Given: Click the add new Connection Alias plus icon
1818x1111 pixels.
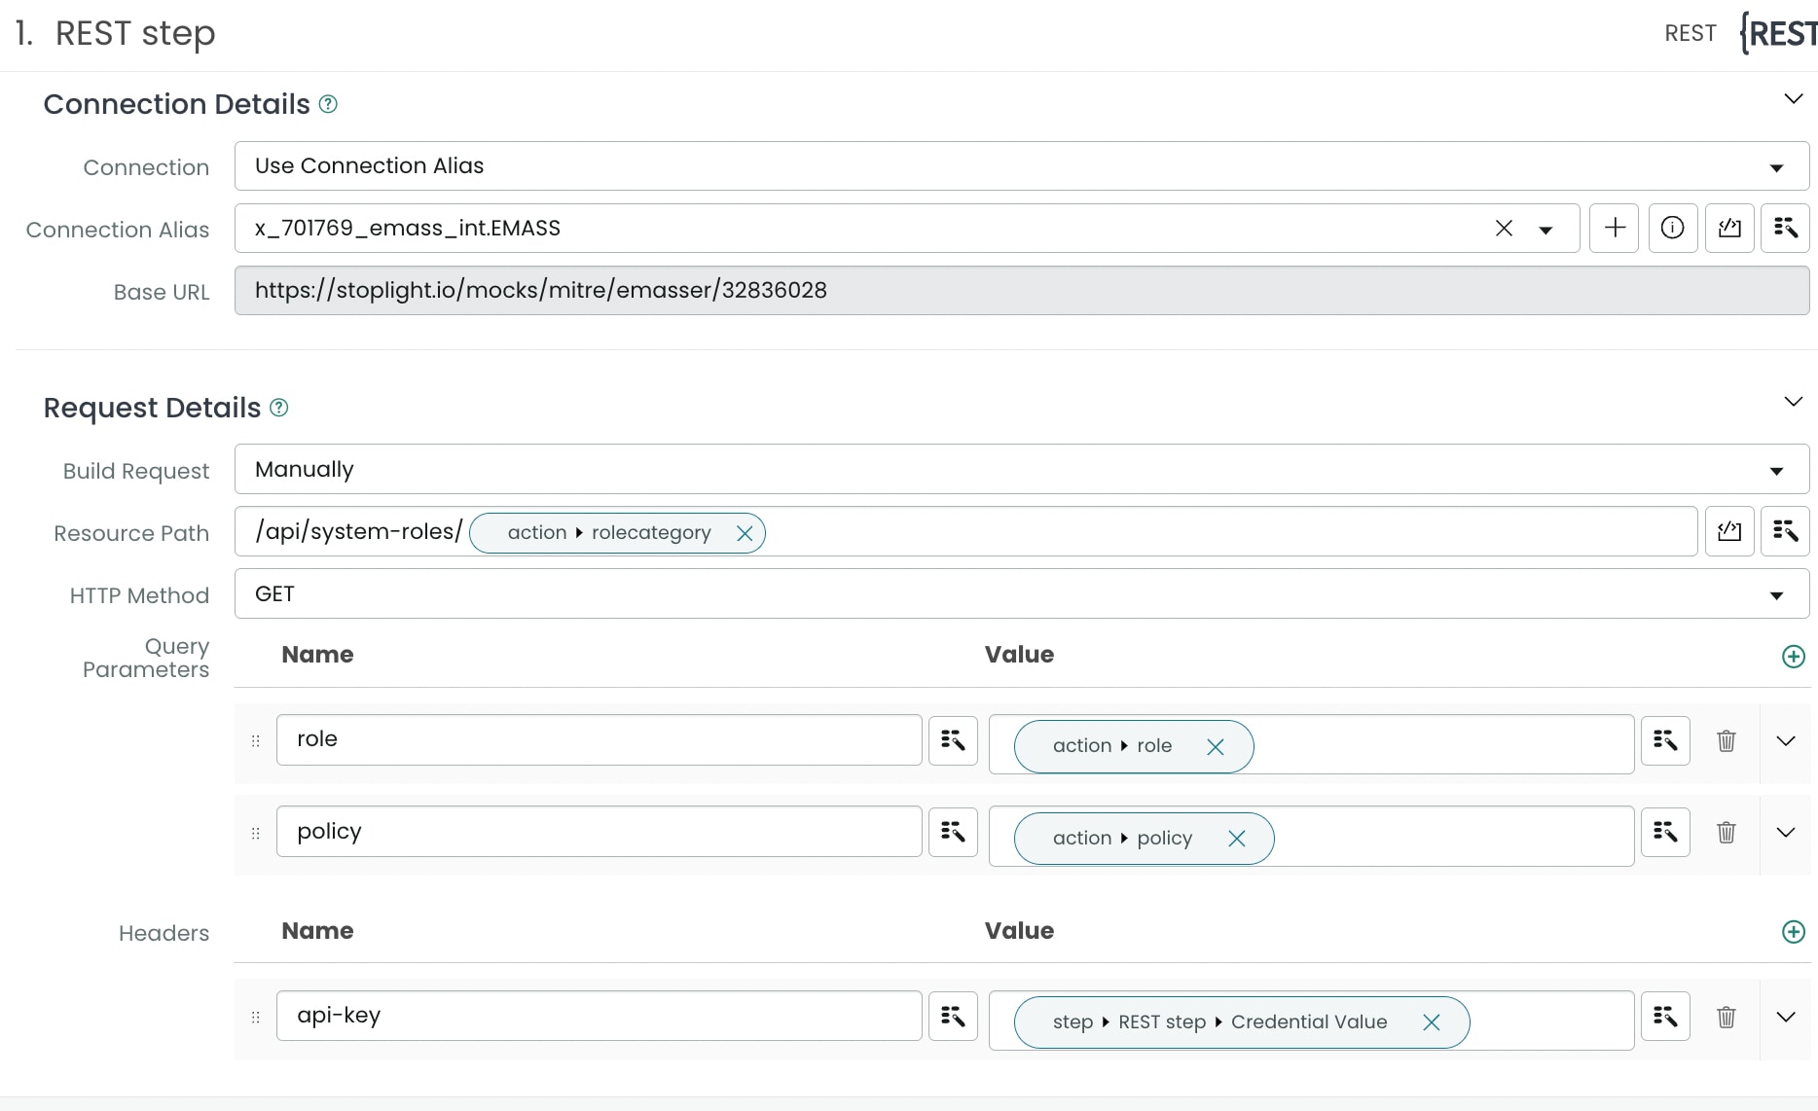Looking at the screenshot, I should pos(1615,228).
